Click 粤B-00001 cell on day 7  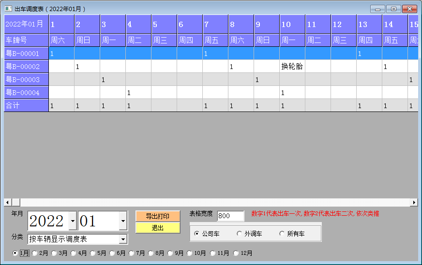coord(215,54)
